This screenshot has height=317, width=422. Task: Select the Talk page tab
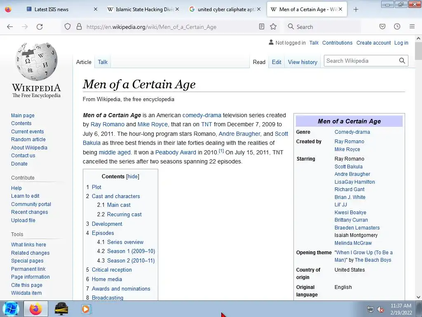tap(103, 62)
